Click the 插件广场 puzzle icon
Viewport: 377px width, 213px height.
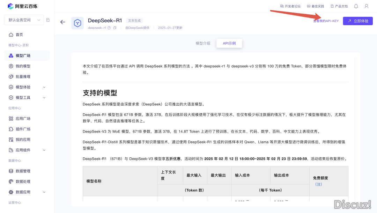[x=11, y=129]
